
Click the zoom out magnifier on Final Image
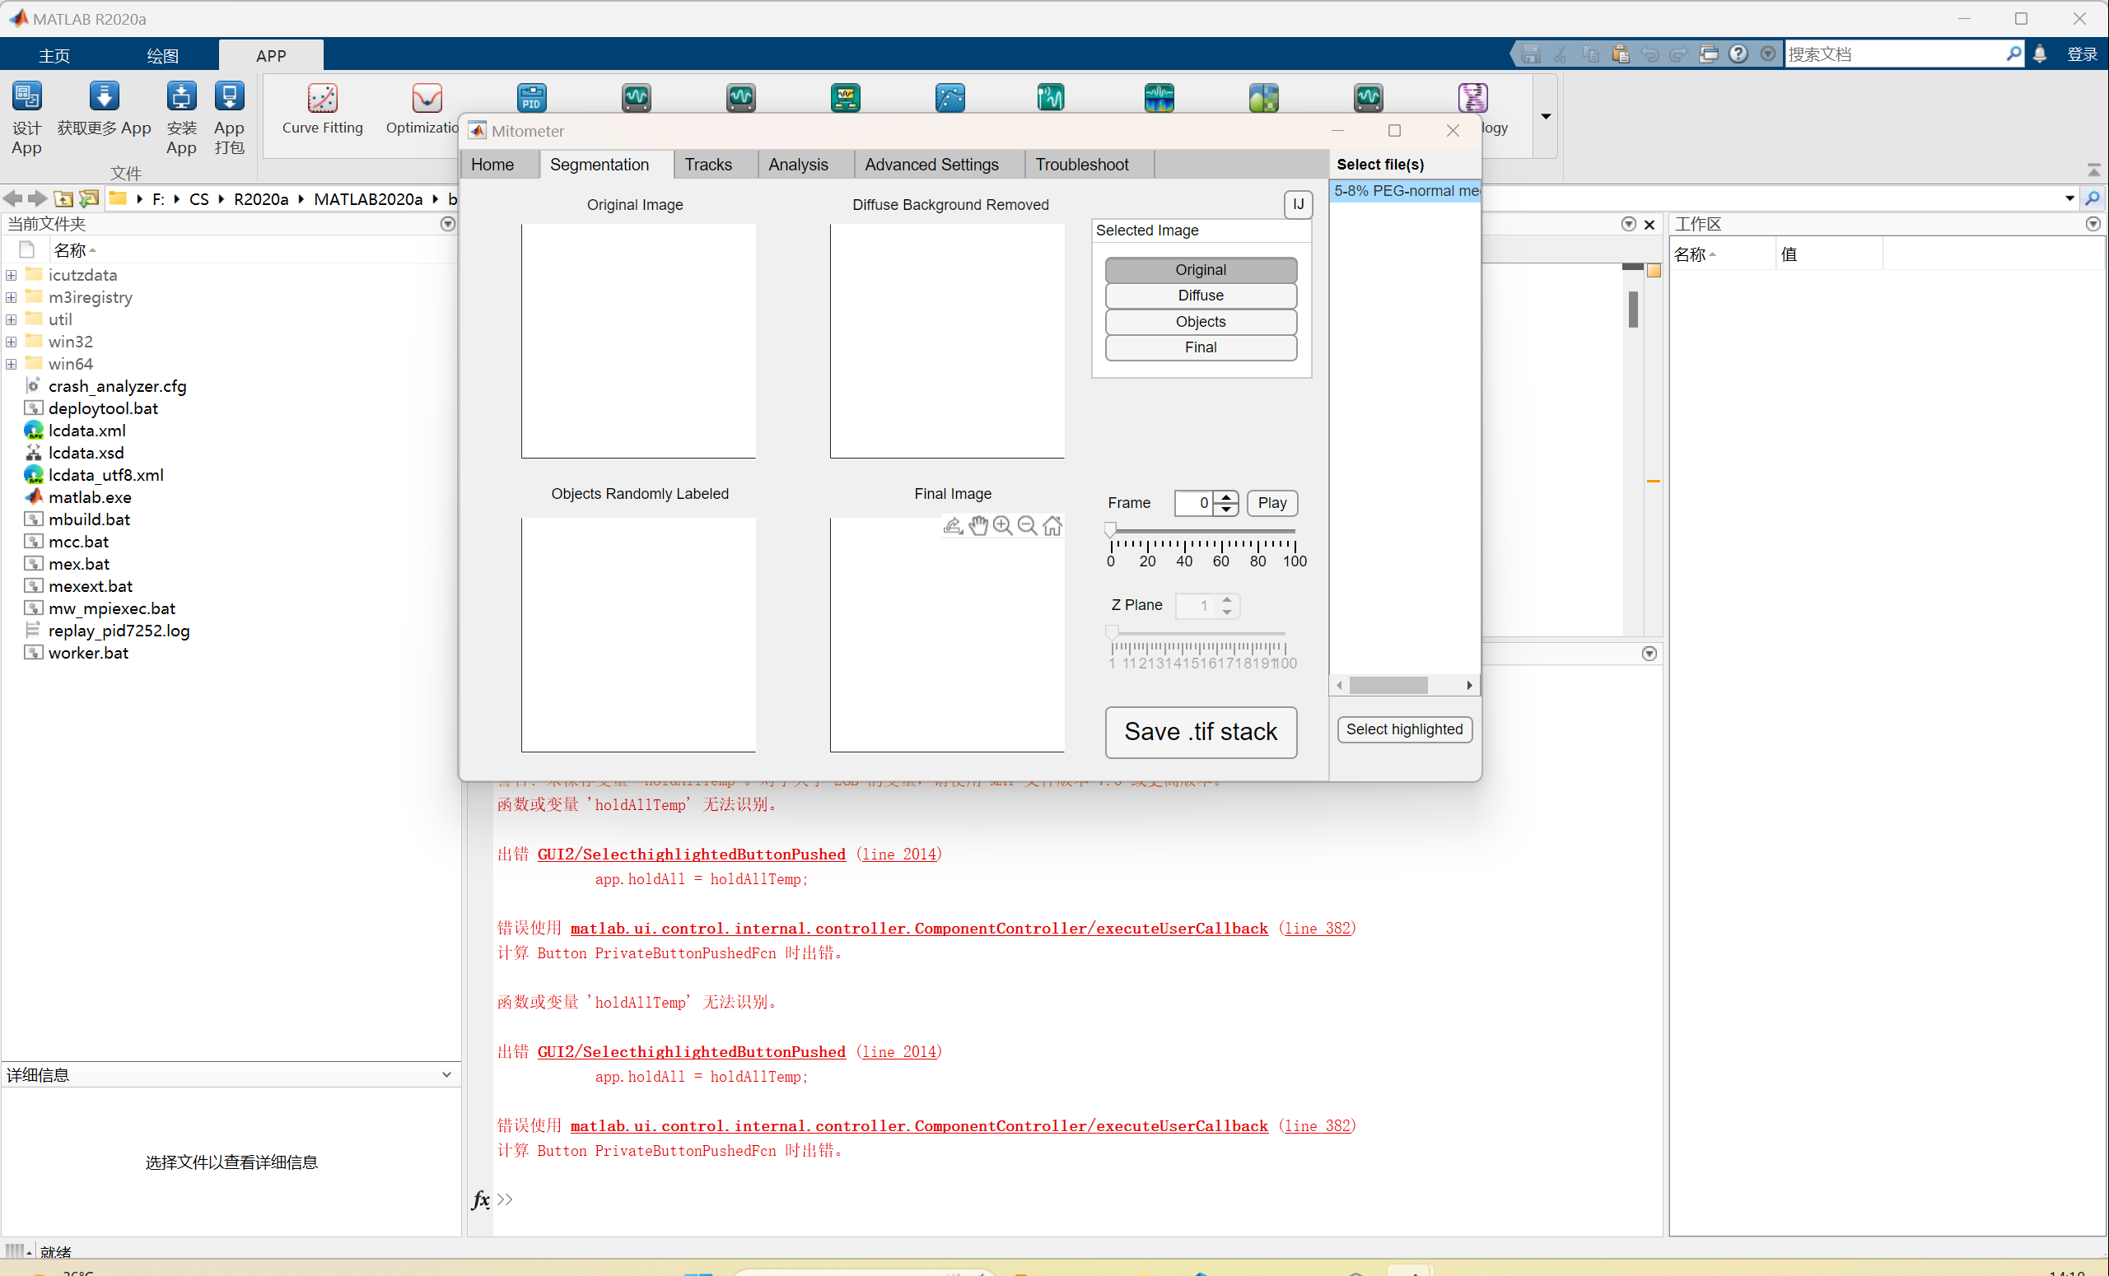click(x=1027, y=525)
